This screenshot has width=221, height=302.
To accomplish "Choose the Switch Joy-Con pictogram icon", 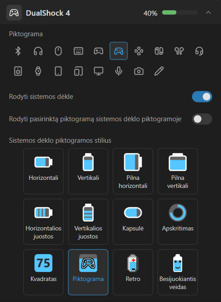I will 159,51.
